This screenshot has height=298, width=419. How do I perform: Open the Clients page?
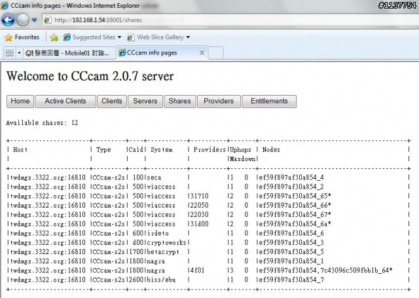tap(112, 102)
